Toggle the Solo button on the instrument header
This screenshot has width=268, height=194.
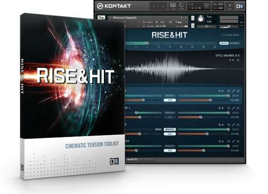click(192, 18)
